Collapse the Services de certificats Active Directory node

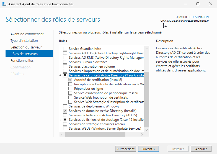click(61, 76)
